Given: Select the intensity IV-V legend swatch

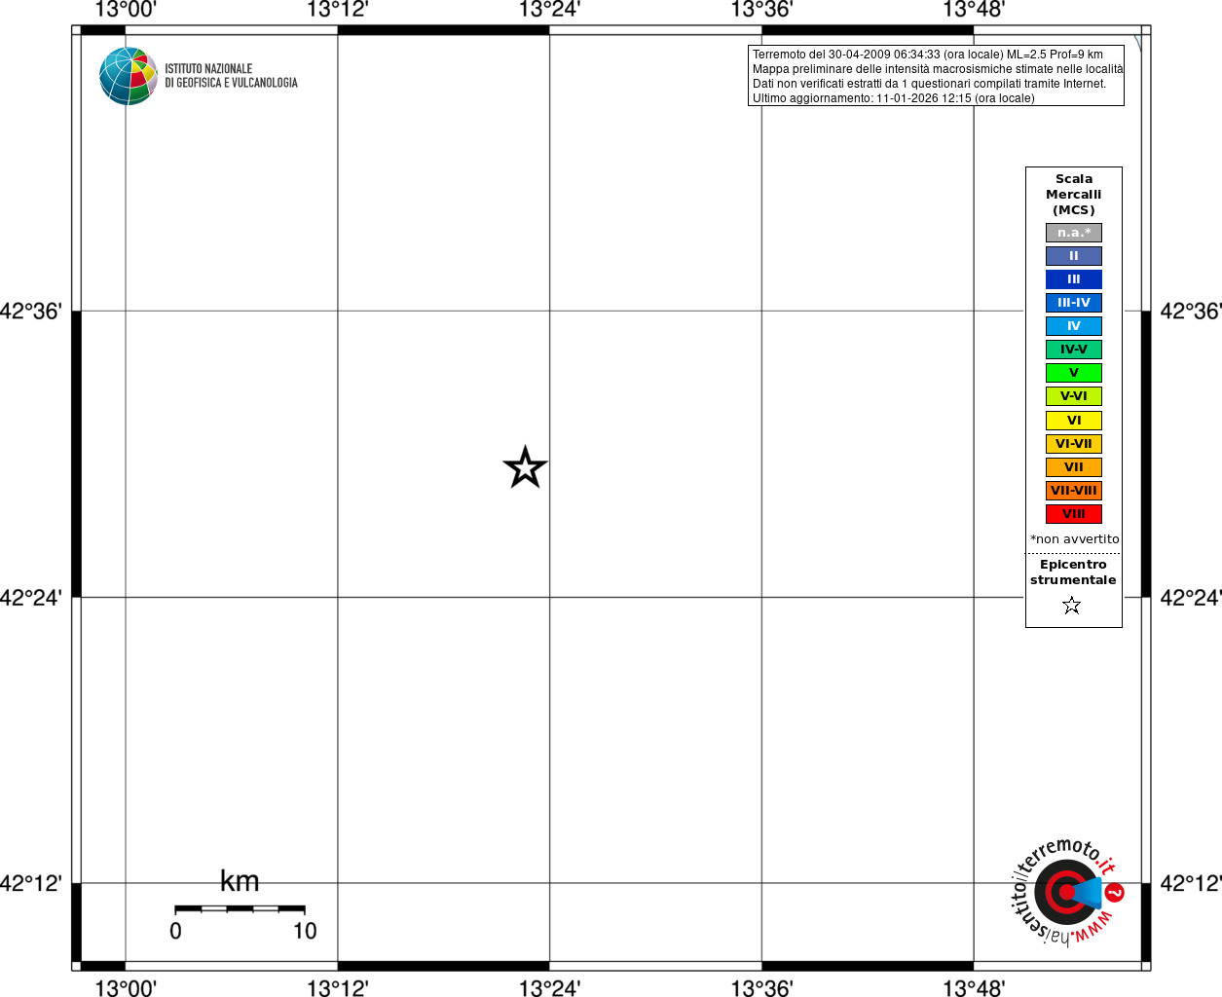Looking at the screenshot, I should click(1074, 350).
